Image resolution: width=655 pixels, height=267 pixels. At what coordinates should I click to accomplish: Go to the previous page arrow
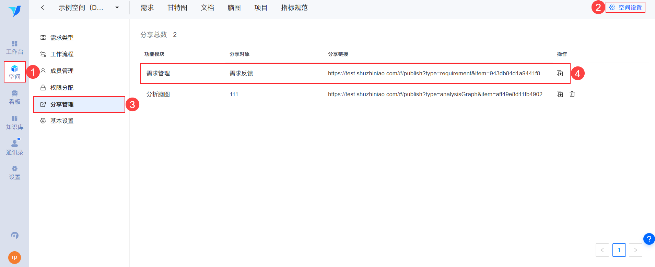602,250
